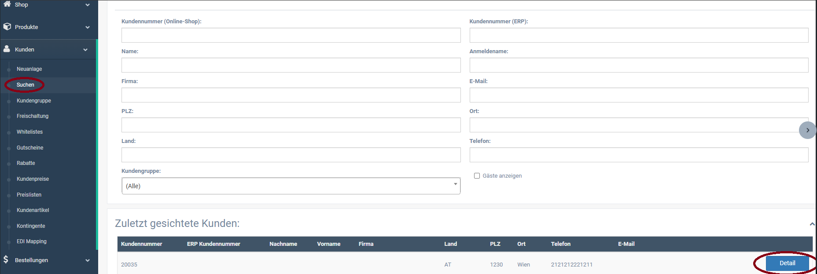Click the Bestellungen dollar icon
This screenshot has height=274, width=817.
[x=6, y=259]
